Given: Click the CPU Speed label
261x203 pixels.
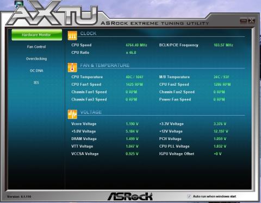Looking at the screenshot, I should click(82, 45).
